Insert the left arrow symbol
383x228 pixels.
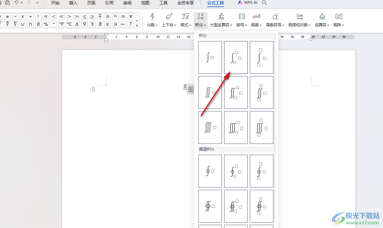click(123, 24)
